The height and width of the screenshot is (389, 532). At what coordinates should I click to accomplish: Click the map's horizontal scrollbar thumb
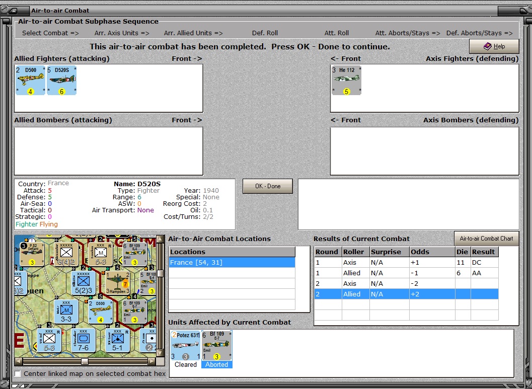(85, 361)
